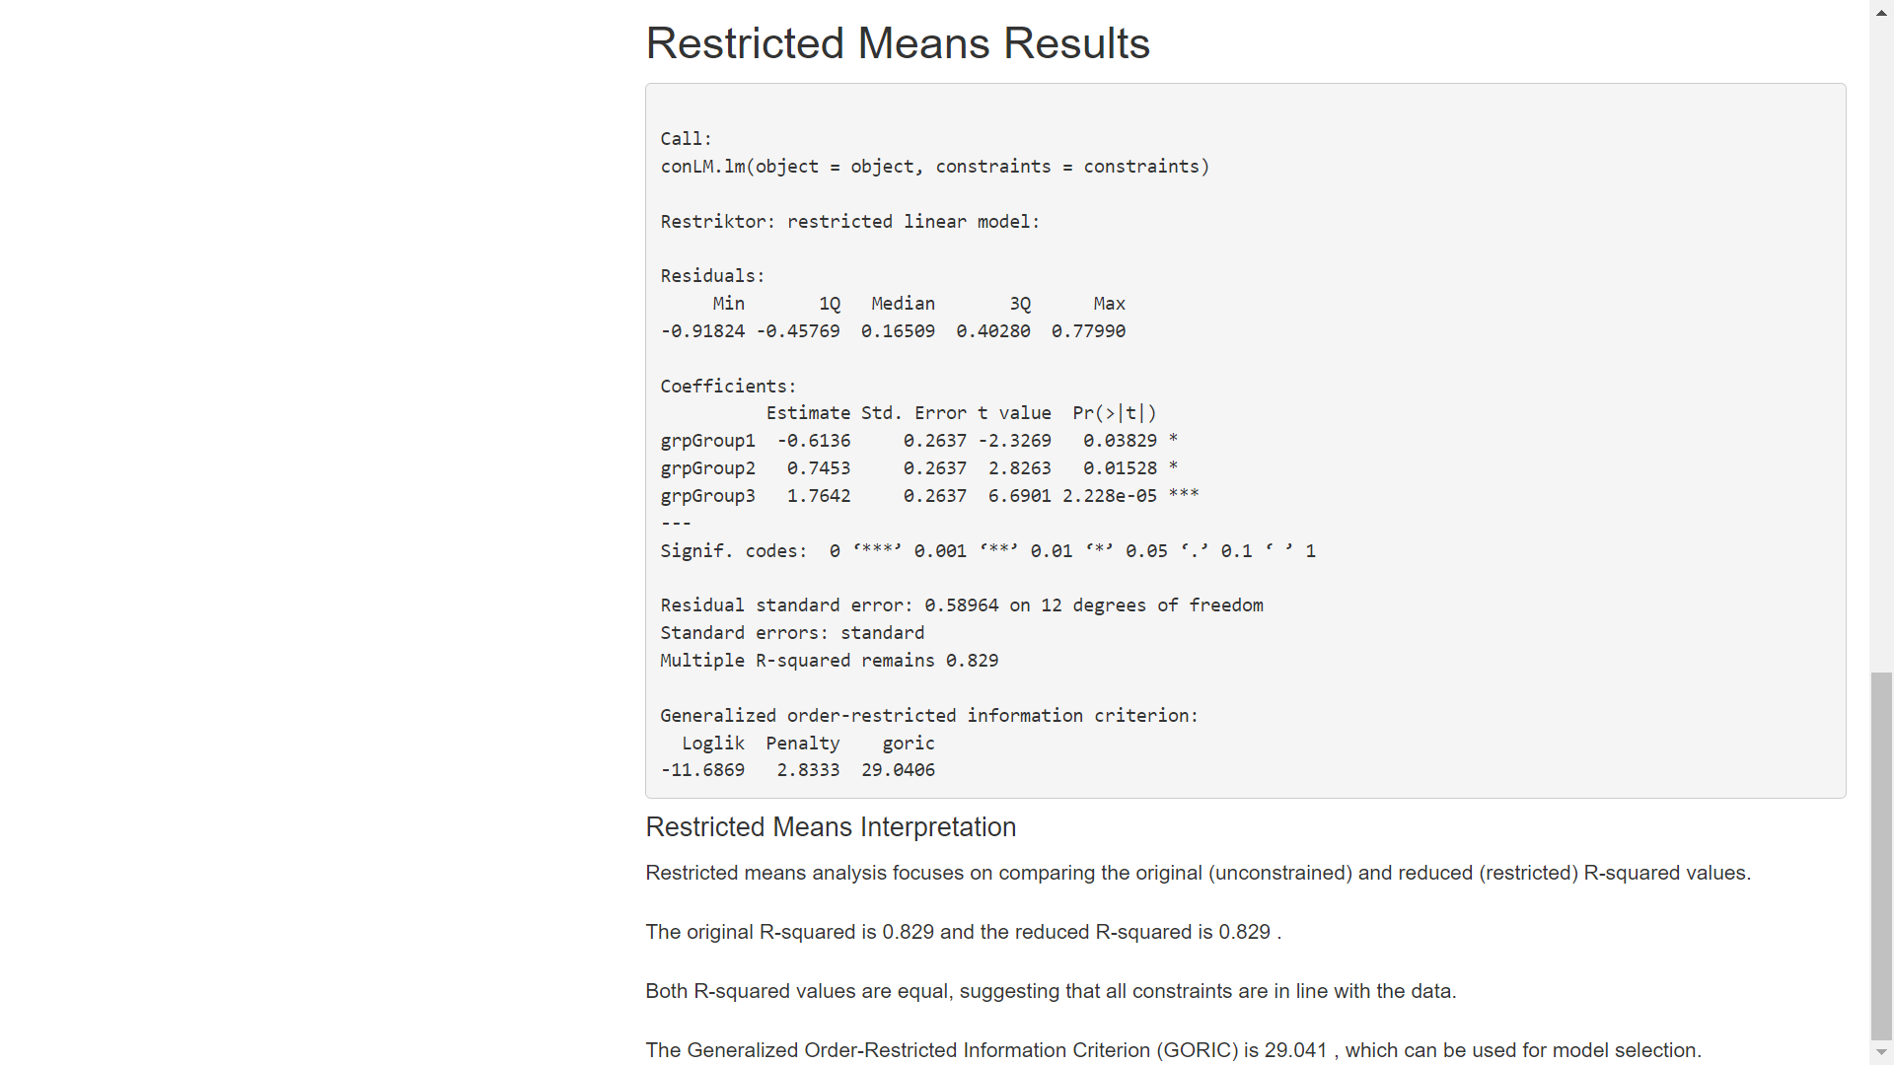Screen dimensions: 1894x1065
Task: Click the Loglik value -11.6869
Action: 702,770
